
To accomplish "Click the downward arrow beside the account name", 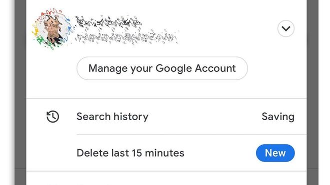I will 286,29.
